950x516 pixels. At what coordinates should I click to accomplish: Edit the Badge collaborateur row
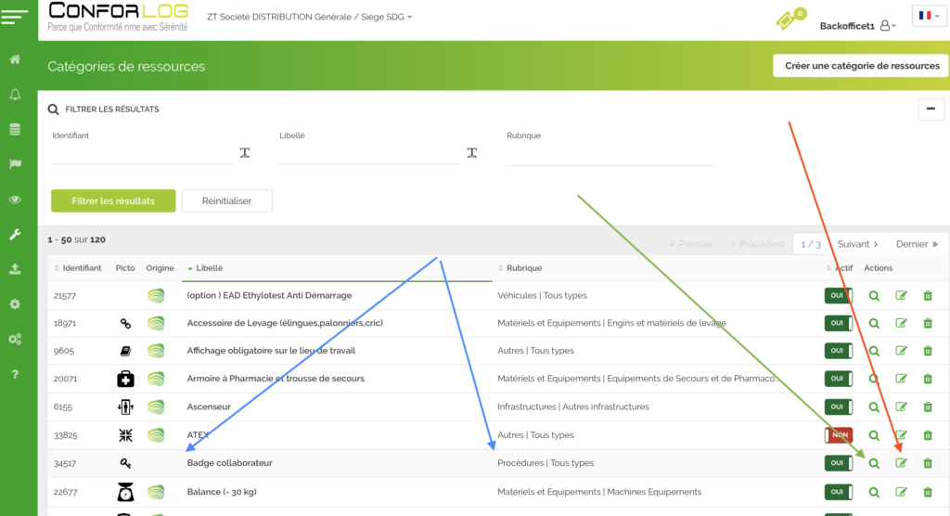coord(901,463)
